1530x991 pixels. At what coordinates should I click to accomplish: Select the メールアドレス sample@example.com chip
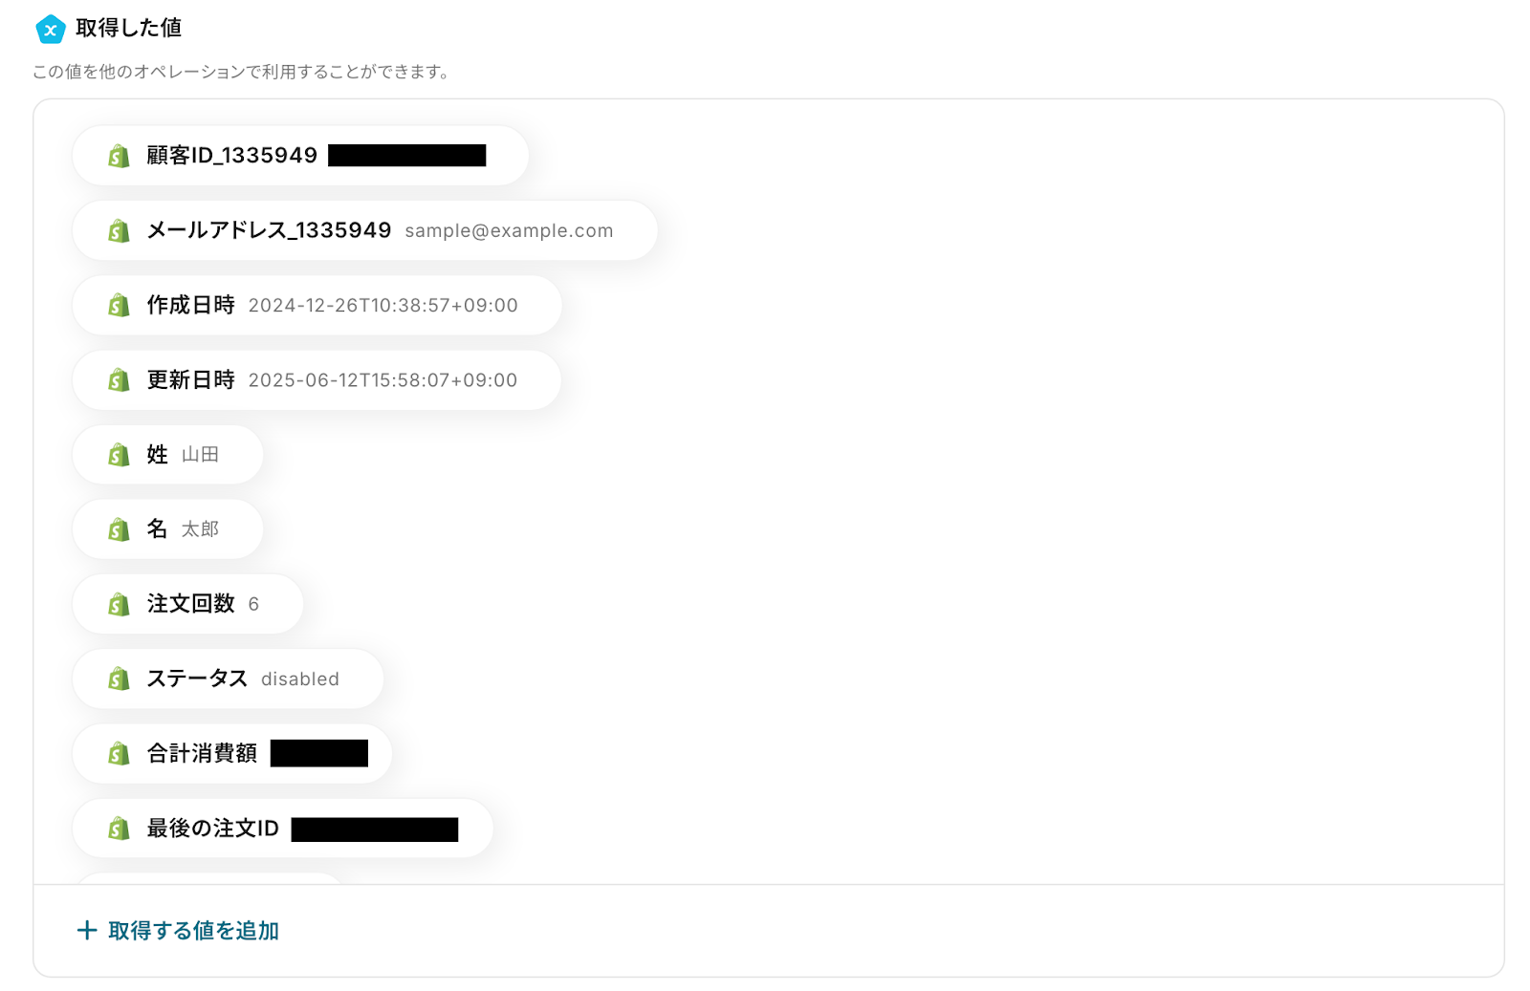tap(365, 230)
